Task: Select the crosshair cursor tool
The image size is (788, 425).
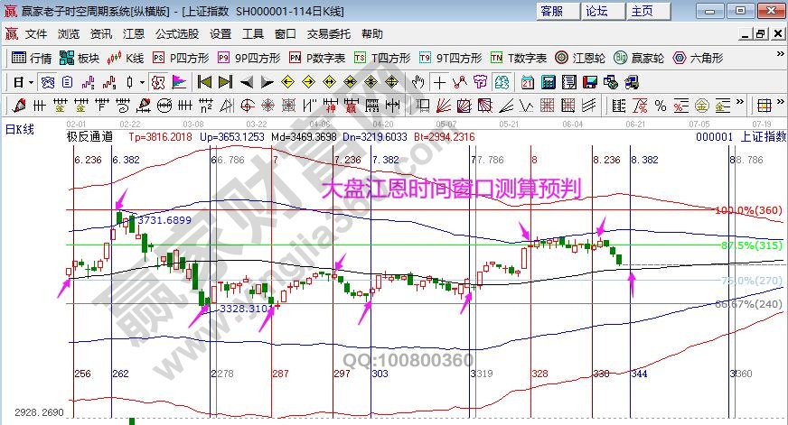Action: tap(438, 82)
